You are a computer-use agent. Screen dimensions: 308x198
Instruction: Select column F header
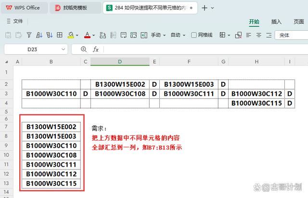tap(189, 62)
